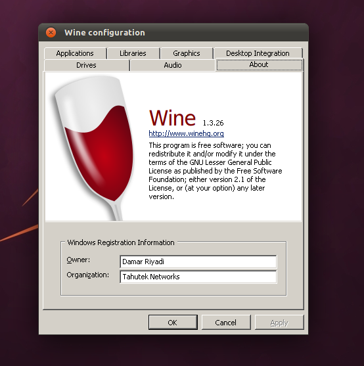The height and width of the screenshot is (366, 364).
Task: Click the Apply button
Action: [x=279, y=323]
